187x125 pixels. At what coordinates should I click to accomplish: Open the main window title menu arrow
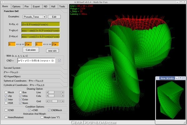2,2
